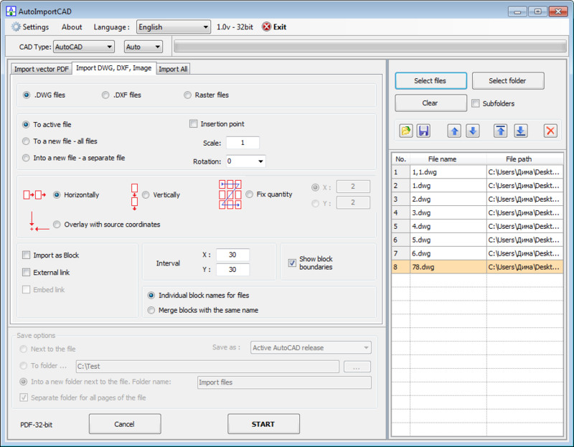This screenshot has height=447, width=574.
Task: Delete selected file with red X icon
Action: pyautogui.click(x=550, y=131)
